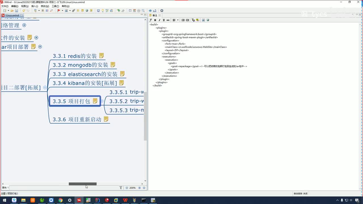Start presentation mode with the red play icon
The height and width of the screenshot is (204, 363).
[x=59, y=11]
